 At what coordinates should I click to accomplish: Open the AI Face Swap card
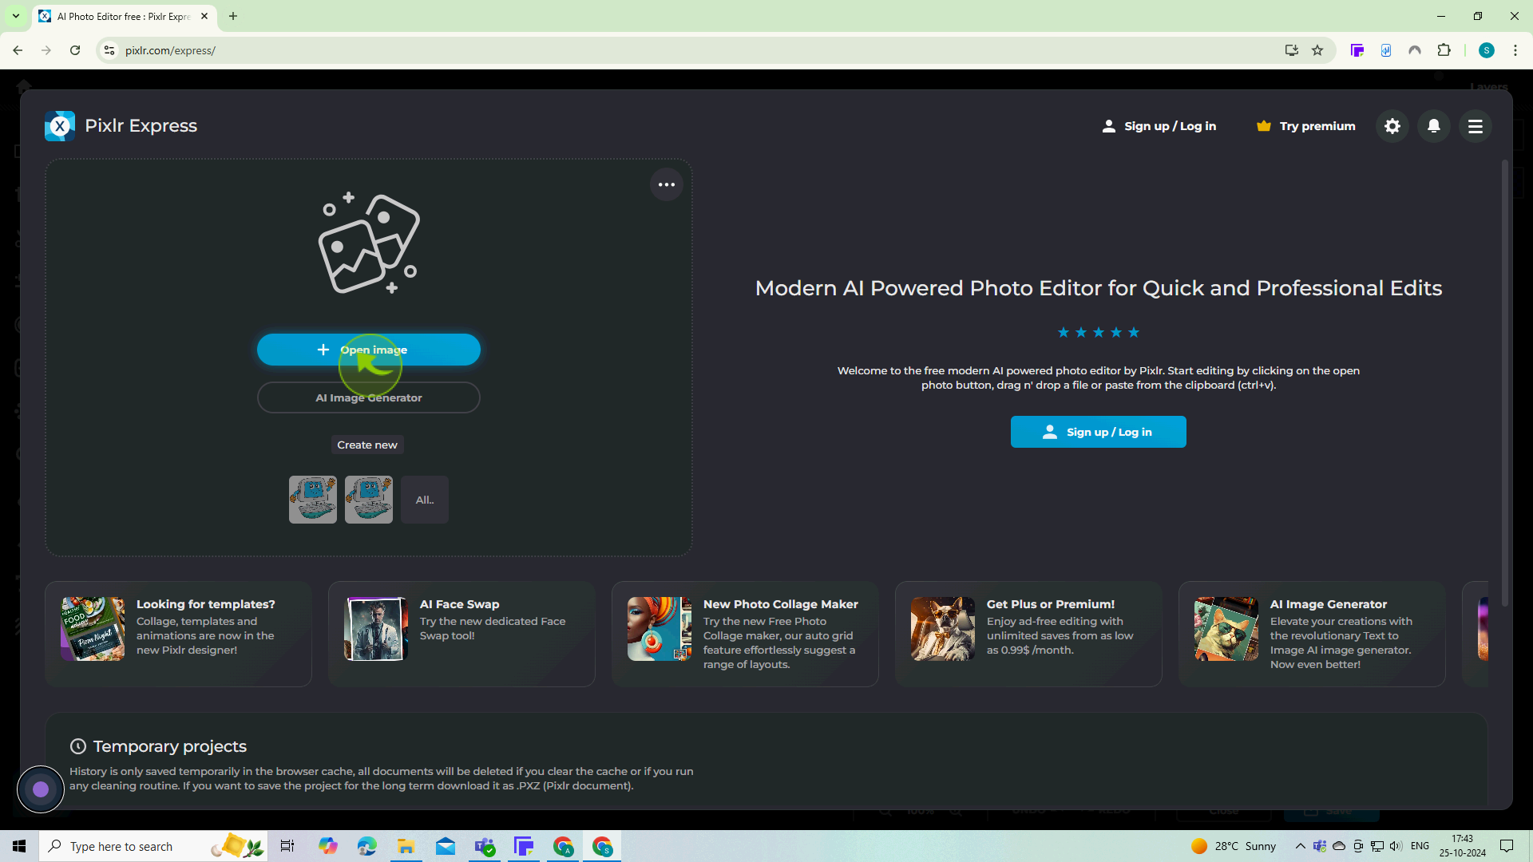tap(461, 634)
